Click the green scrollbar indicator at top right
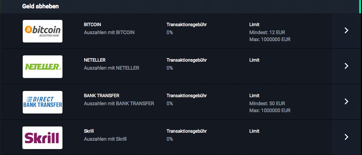 360,6
